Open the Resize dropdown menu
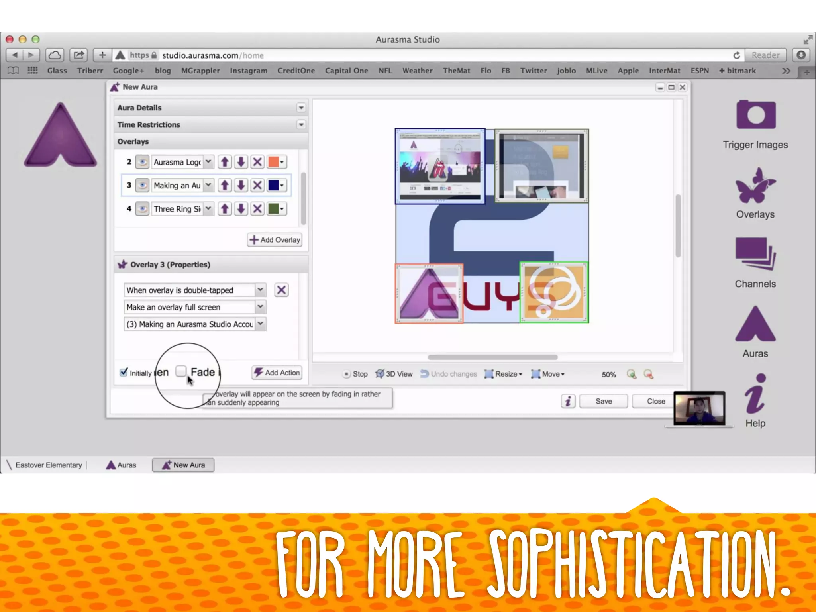This screenshot has height=612, width=816. tap(503, 374)
